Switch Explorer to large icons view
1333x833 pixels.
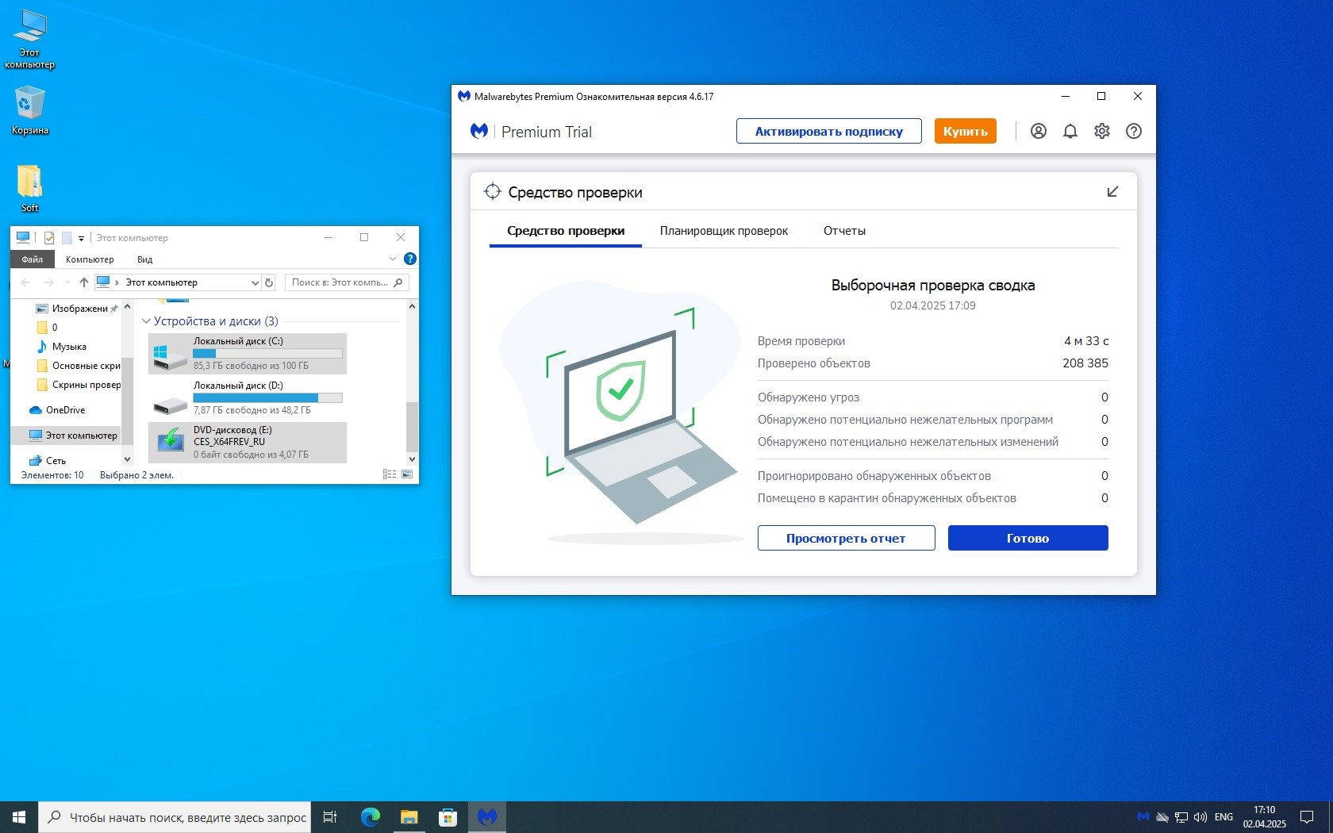(x=407, y=474)
